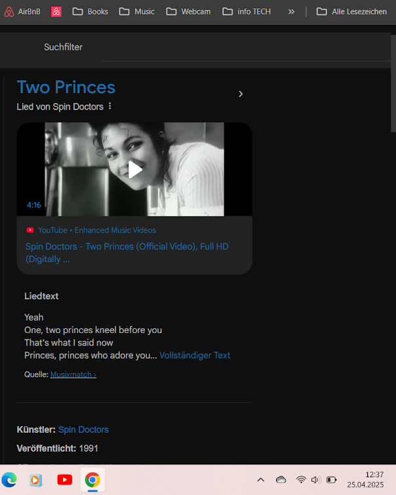
Task: Play the Two Princes video
Action: [135, 170]
